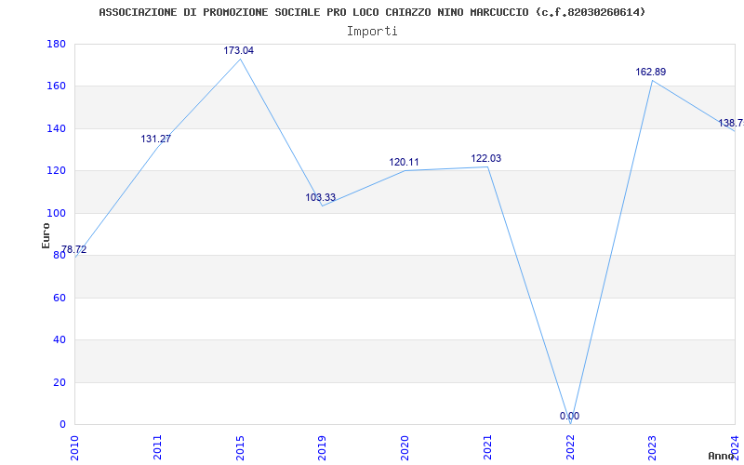Select the 138.7 data label for 2024
The width and height of the screenshot is (744, 465).
click(731, 124)
